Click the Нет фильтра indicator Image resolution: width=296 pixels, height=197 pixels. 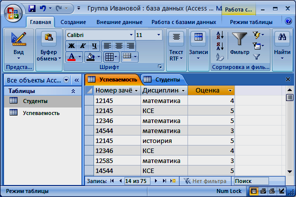tap(205, 181)
